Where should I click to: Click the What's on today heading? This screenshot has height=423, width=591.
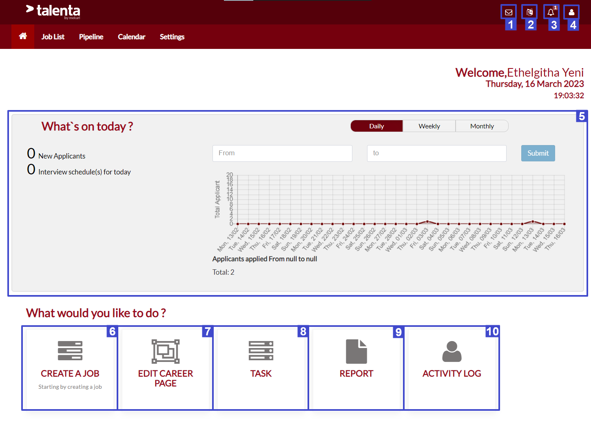pyautogui.click(x=87, y=126)
